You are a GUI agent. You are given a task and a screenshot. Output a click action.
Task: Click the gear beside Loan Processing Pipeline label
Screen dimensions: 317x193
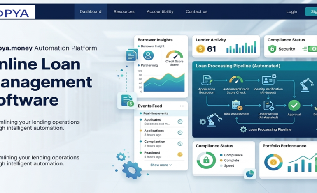243,129
